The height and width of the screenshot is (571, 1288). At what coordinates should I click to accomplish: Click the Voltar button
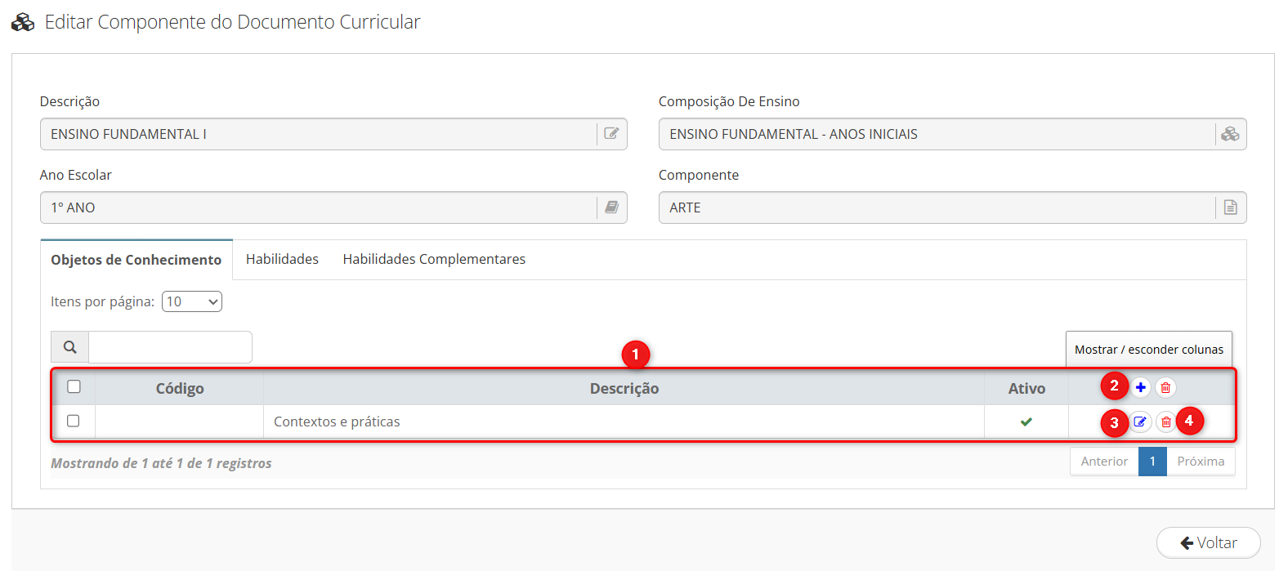1208,542
